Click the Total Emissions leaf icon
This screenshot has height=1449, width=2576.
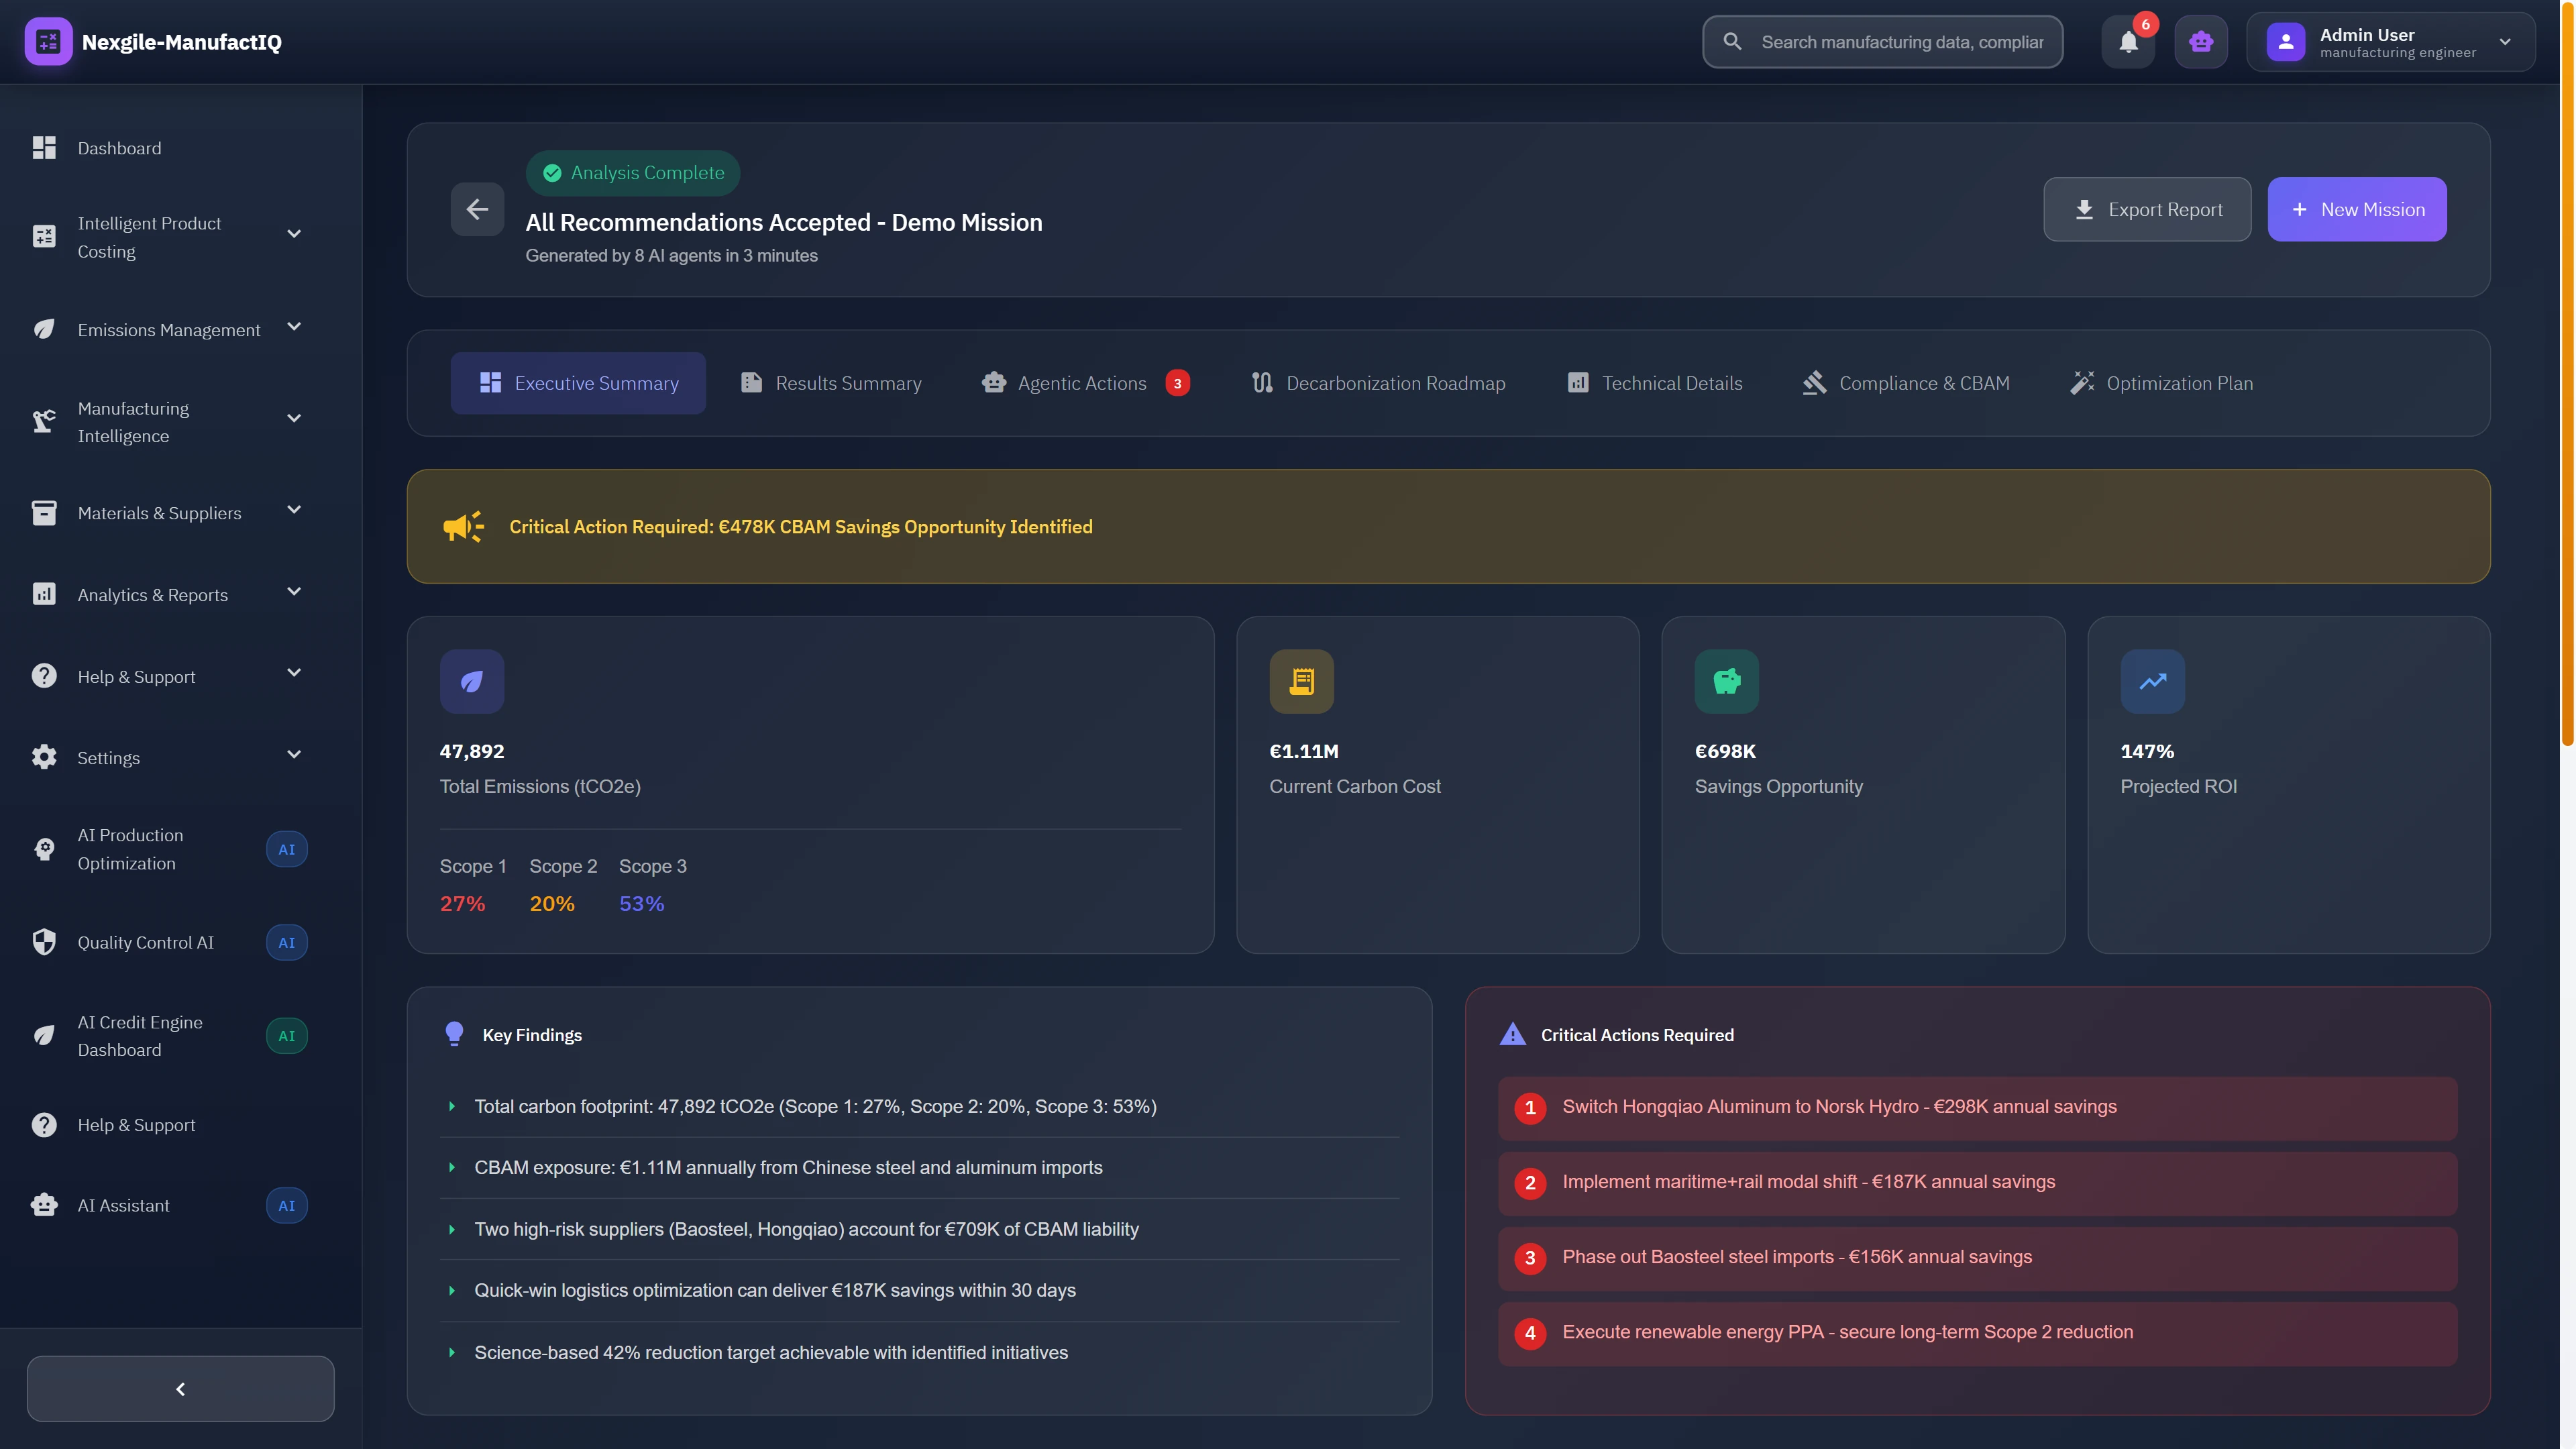coord(471,681)
